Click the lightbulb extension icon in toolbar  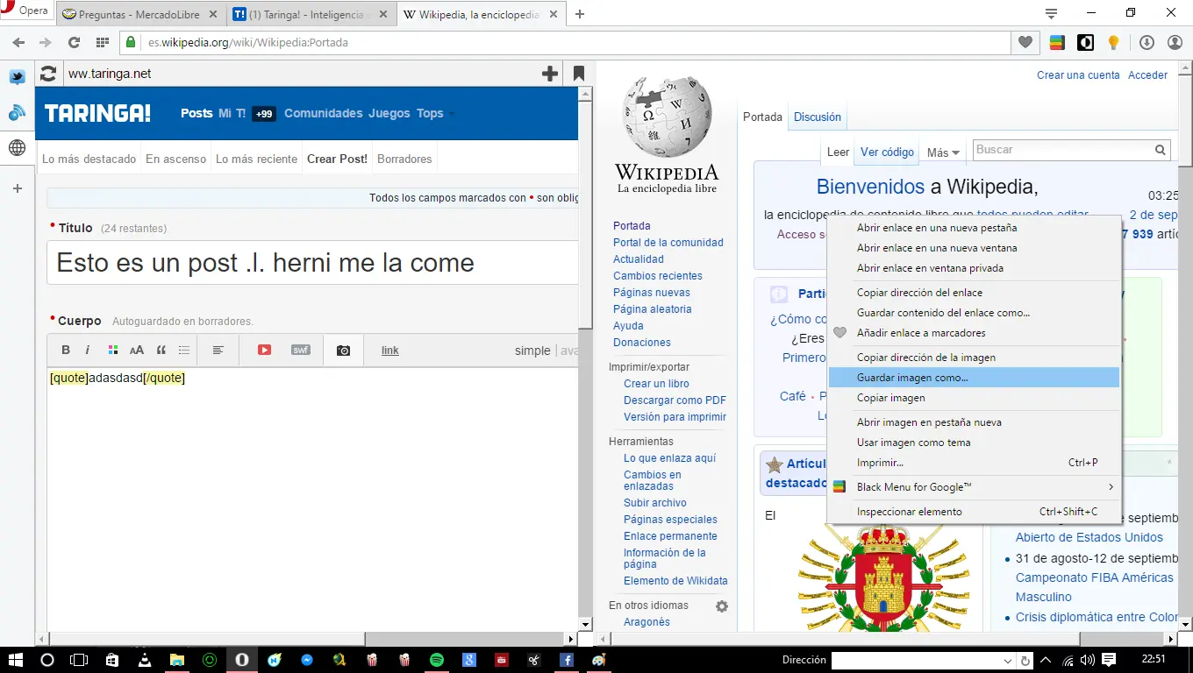tap(1114, 42)
